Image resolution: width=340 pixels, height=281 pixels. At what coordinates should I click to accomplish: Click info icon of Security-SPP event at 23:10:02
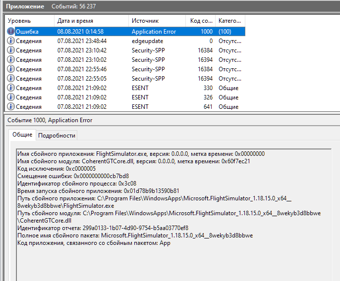tap(10, 59)
